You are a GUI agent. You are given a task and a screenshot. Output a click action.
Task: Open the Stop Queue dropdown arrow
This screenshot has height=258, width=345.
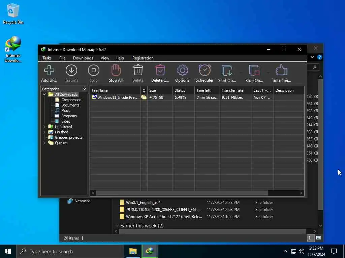tap(268, 73)
